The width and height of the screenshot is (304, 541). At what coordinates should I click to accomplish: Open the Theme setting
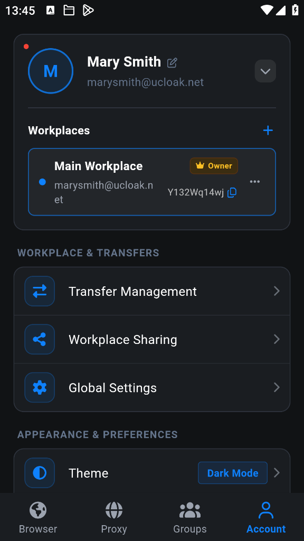152,471
